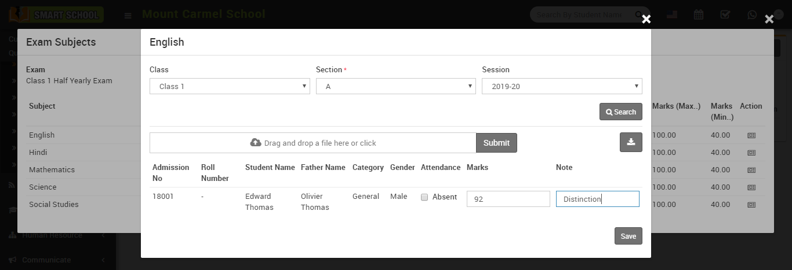792x270 pixels.
Task: Focus the Note field containing Distinction
Action: pyautogui.click(x=597, y=199)
